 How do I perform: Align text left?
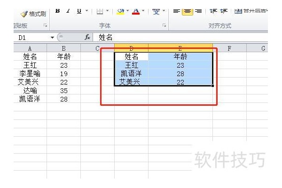coord(176,11)
